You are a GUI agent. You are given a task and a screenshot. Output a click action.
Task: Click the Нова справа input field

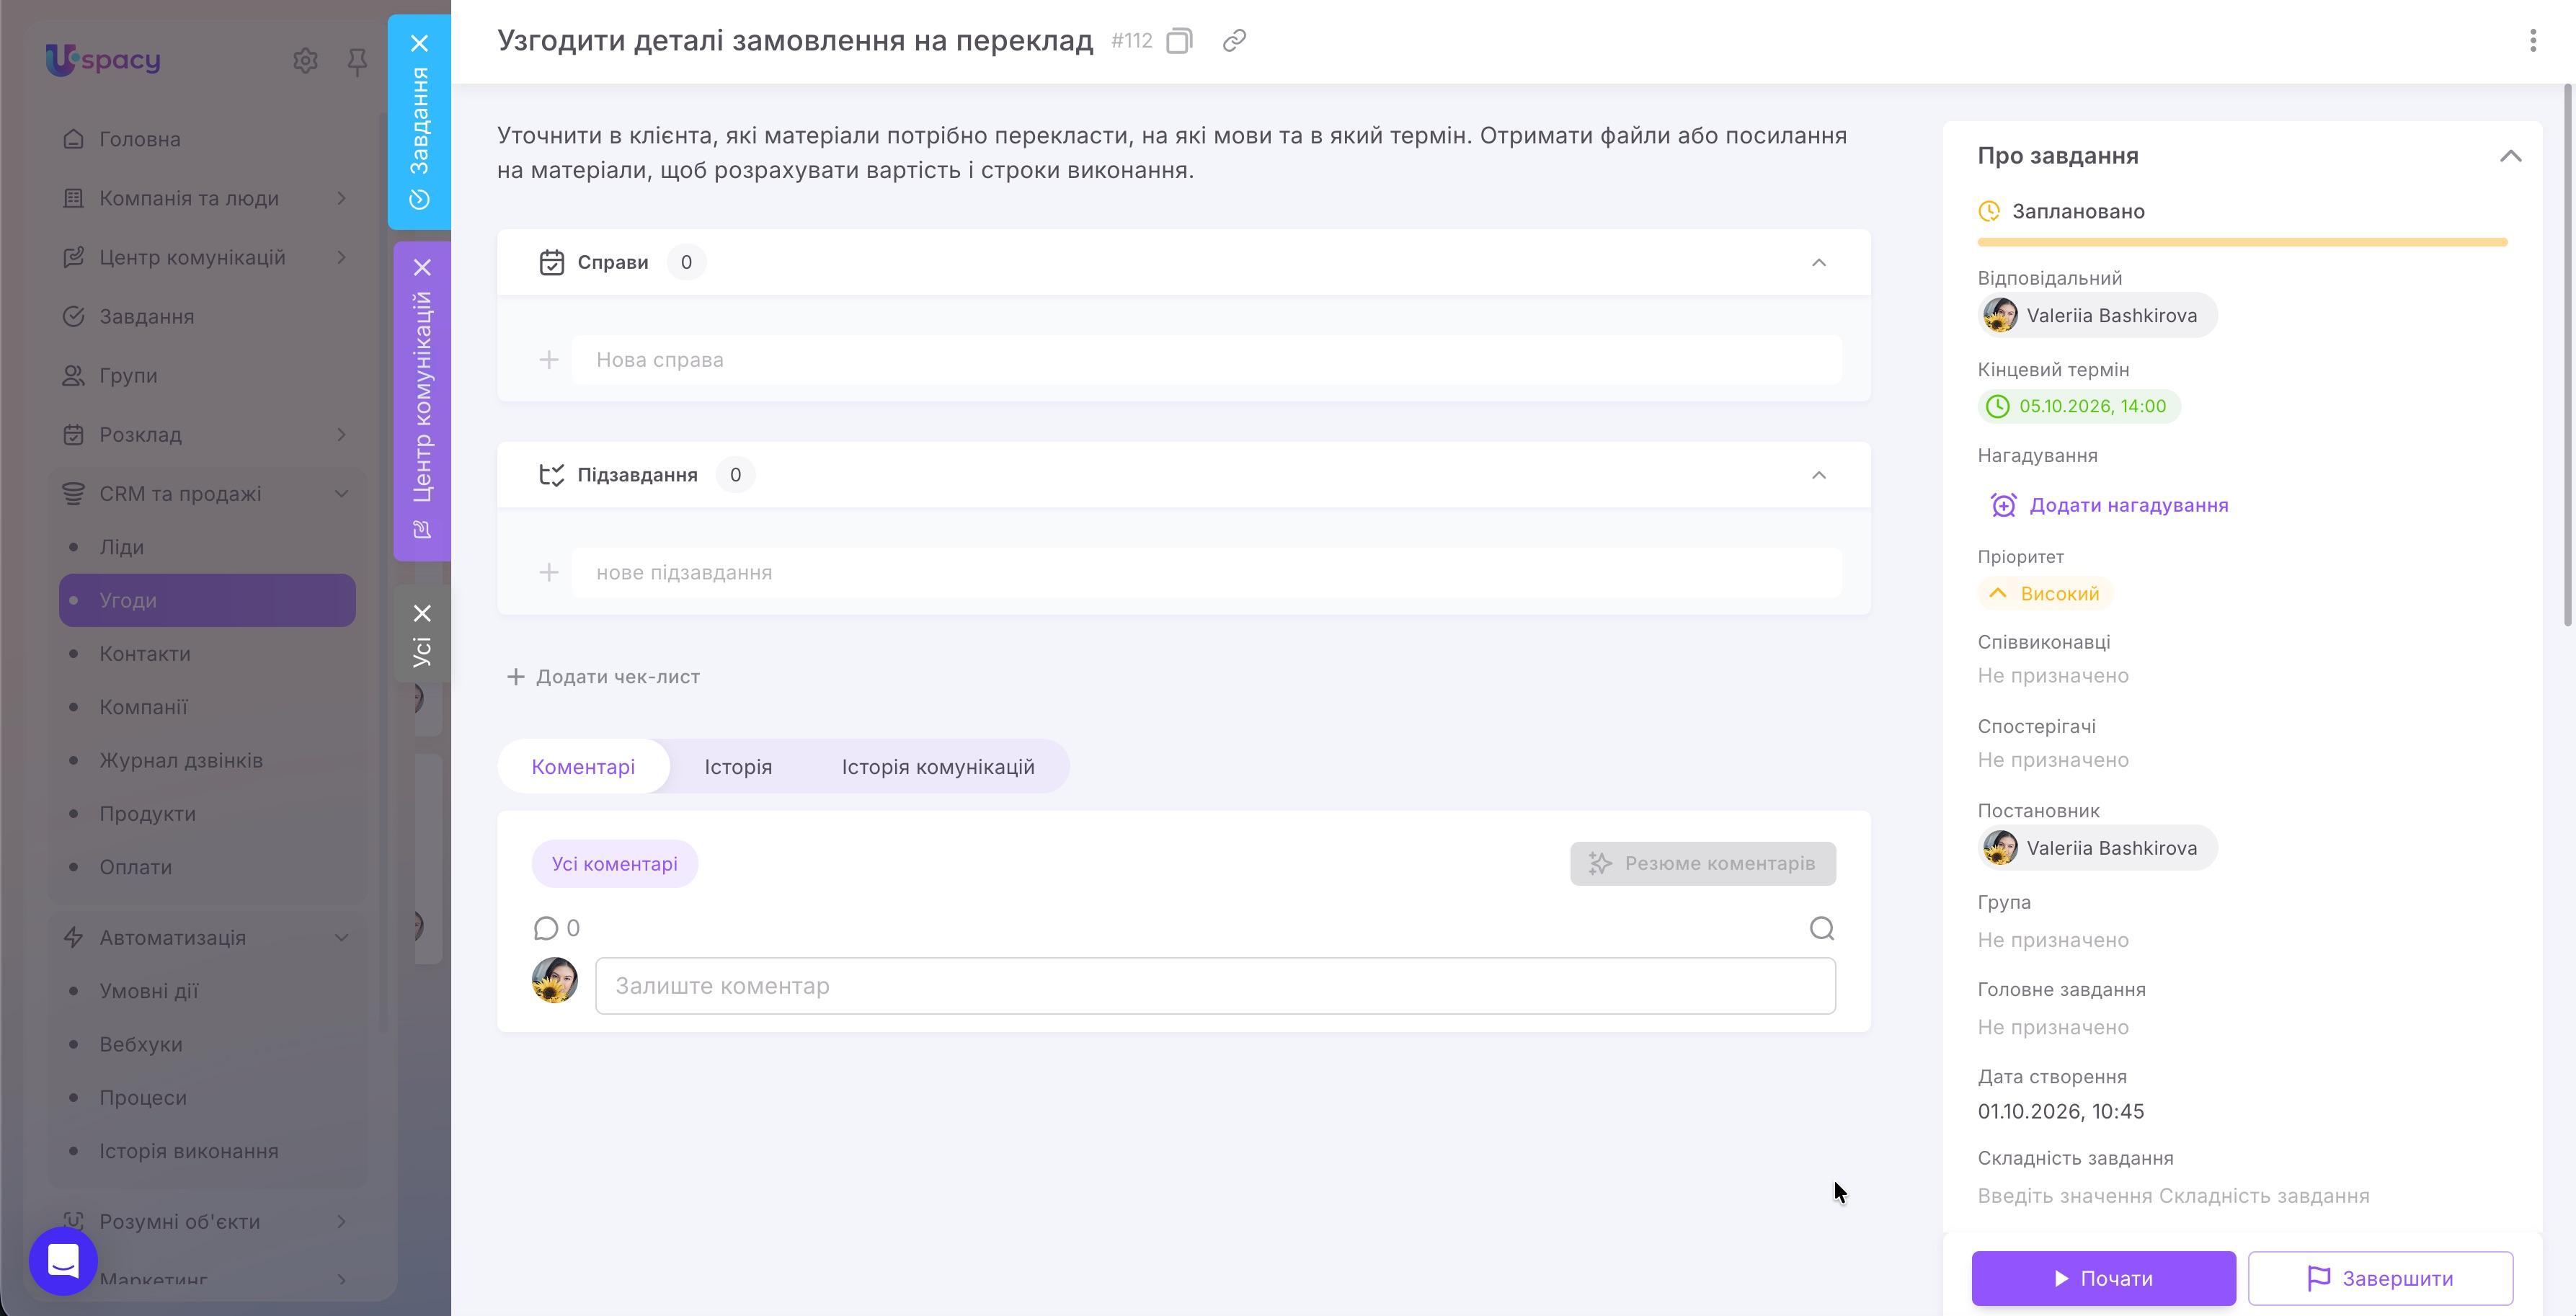(x=1206, y=360)
